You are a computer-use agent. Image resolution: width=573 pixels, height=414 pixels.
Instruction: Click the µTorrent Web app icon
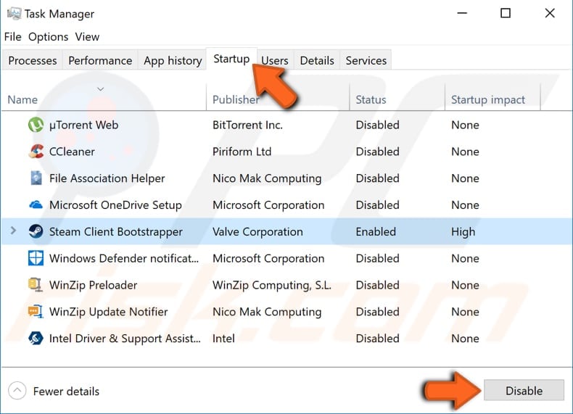(36, 125)
